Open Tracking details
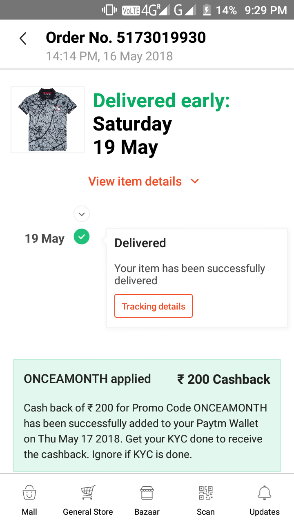The width and height of the screenshot is (294, 522). pos(154,306)
